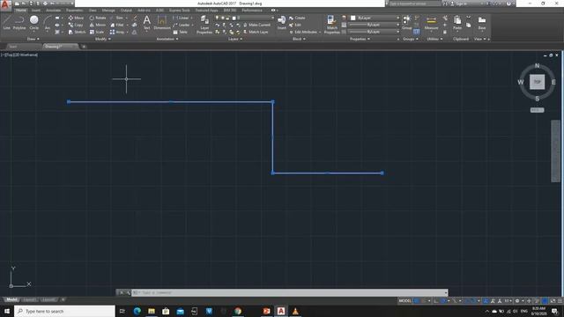
Task: Expand the Annotation panel
Action: (167, 39)
